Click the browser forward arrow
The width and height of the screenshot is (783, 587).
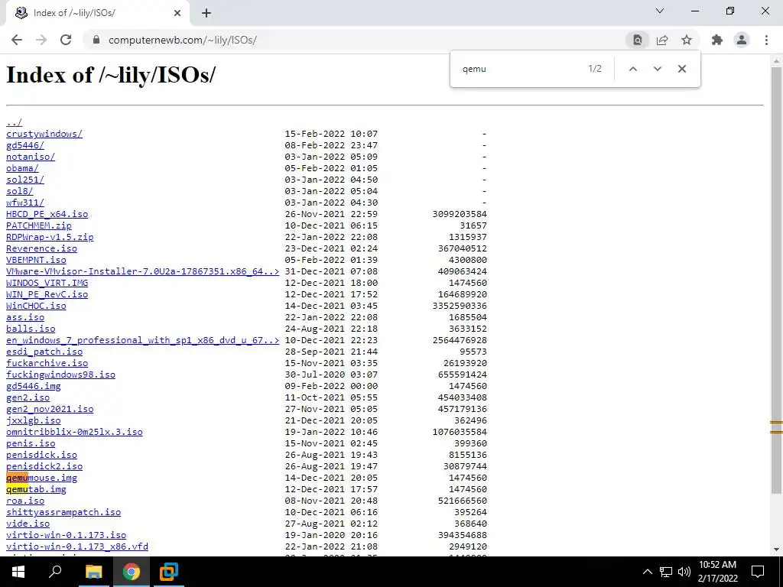41,40
